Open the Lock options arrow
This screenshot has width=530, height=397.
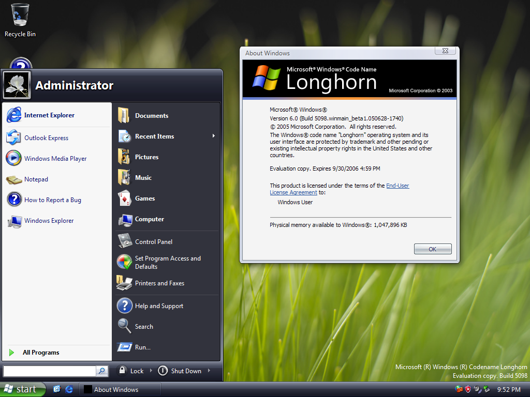pos(151,371)
